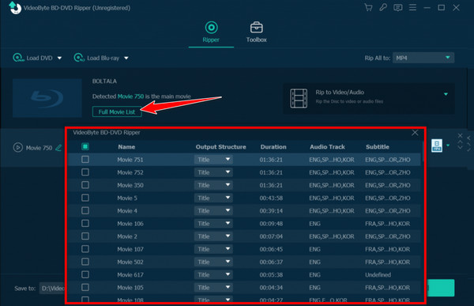Image resolution: width=474 pixels, height=306 pixels.
Task: Play preview of Movie 750
Action: click(x=18, y=147)
